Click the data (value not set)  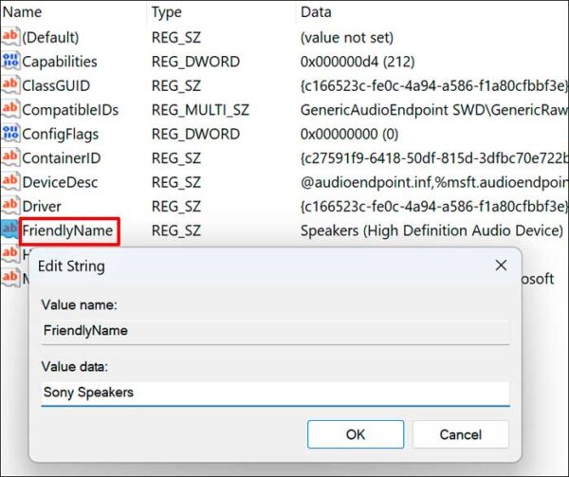(347, 37)
